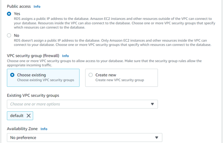Click the Existing VPC security groups label
Screen dimensions: 223x143
pos(33,95)
